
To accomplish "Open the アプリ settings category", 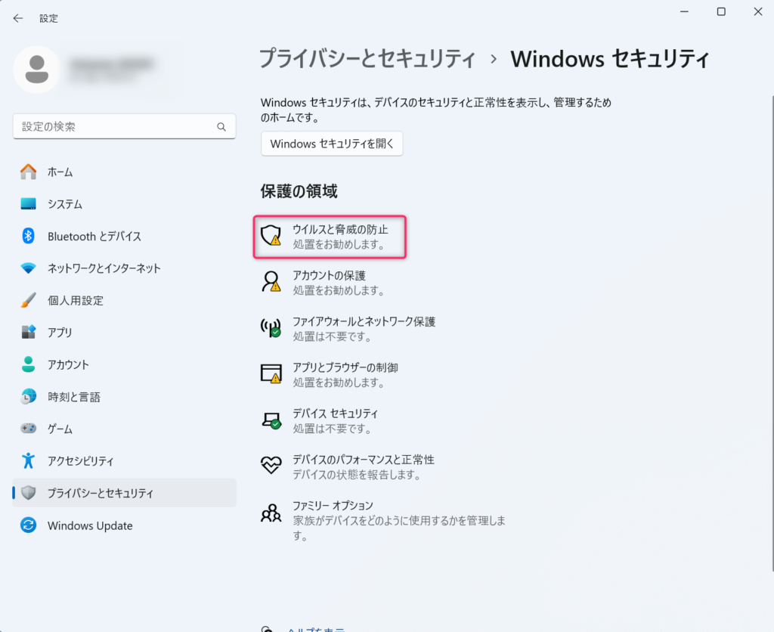I will click(125, 333).
